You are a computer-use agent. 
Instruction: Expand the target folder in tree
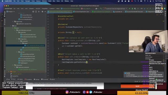coord(9,72)
